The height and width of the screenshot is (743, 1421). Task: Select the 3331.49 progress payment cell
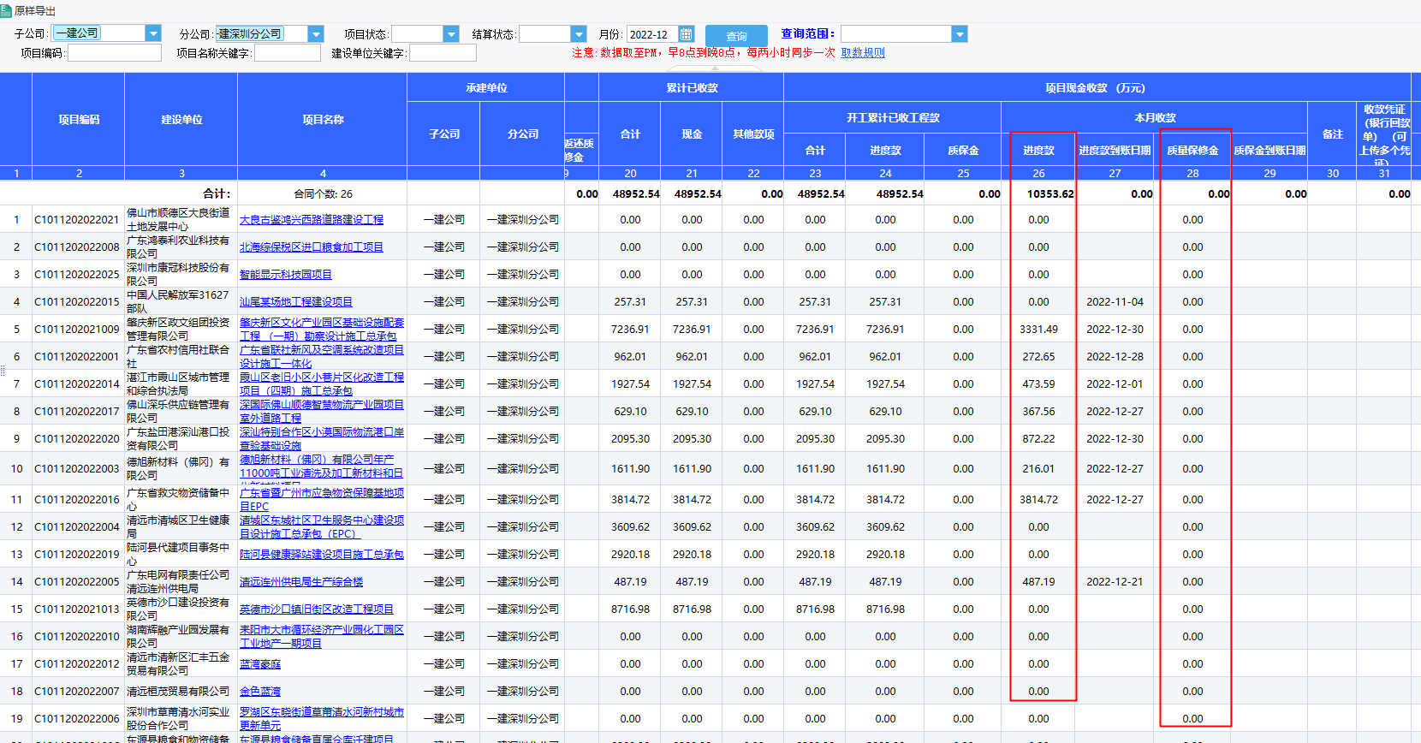1039,330
